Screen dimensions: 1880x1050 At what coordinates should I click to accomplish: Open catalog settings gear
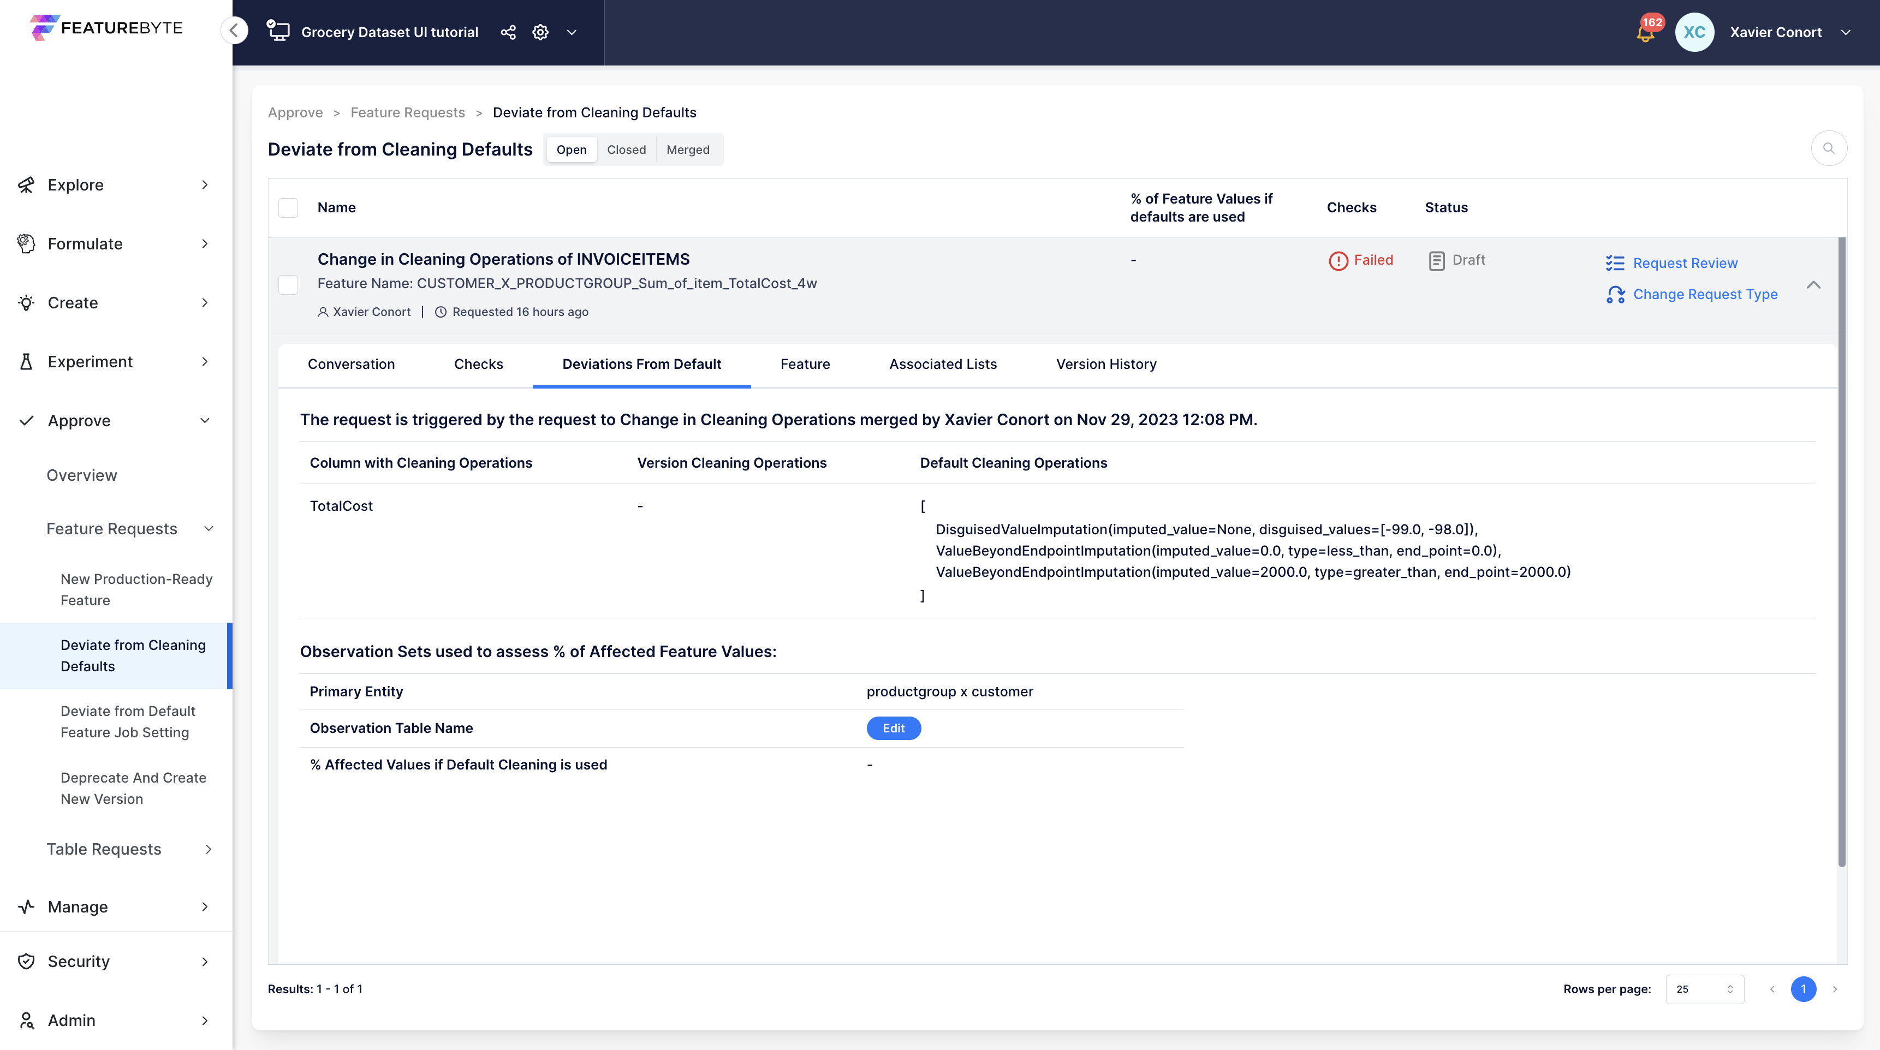540,32
